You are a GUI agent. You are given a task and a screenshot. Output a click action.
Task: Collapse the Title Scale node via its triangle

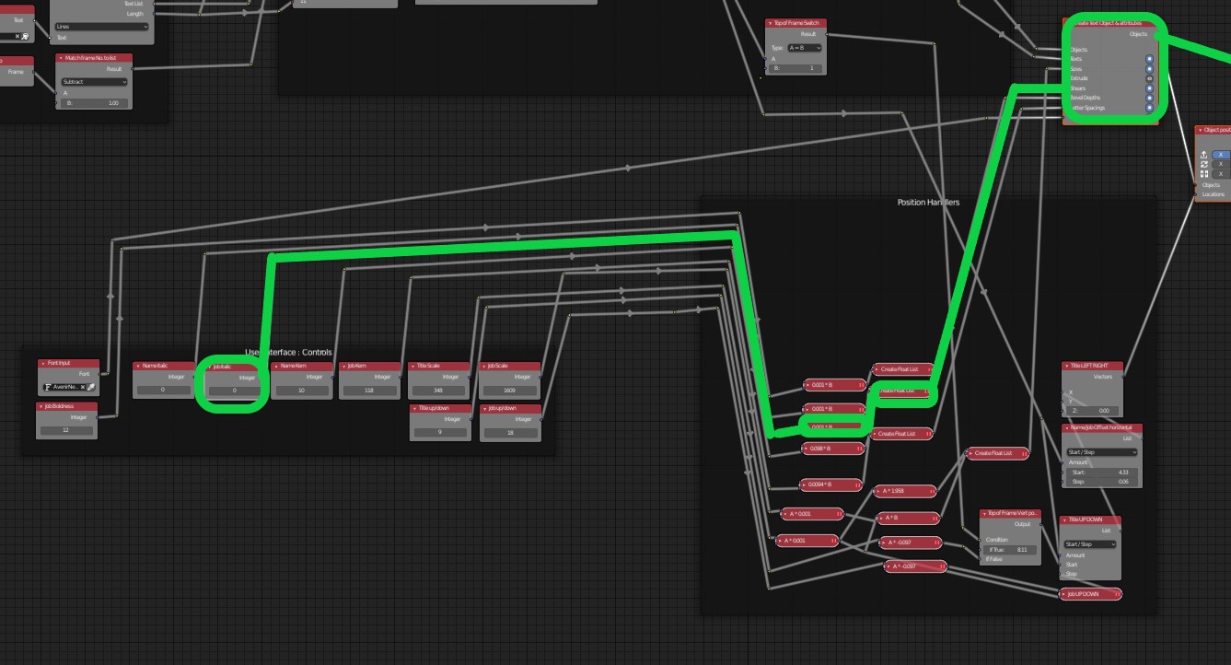[x=413, y=366]
